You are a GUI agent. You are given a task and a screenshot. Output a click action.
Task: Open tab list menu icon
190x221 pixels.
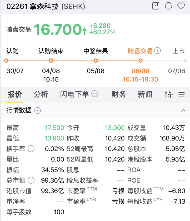click(x=182, y=94)
